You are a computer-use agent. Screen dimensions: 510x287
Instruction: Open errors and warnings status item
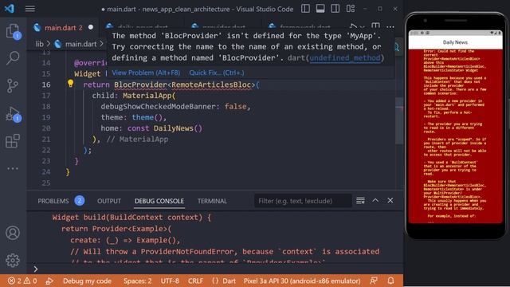(x=22, y=281)
